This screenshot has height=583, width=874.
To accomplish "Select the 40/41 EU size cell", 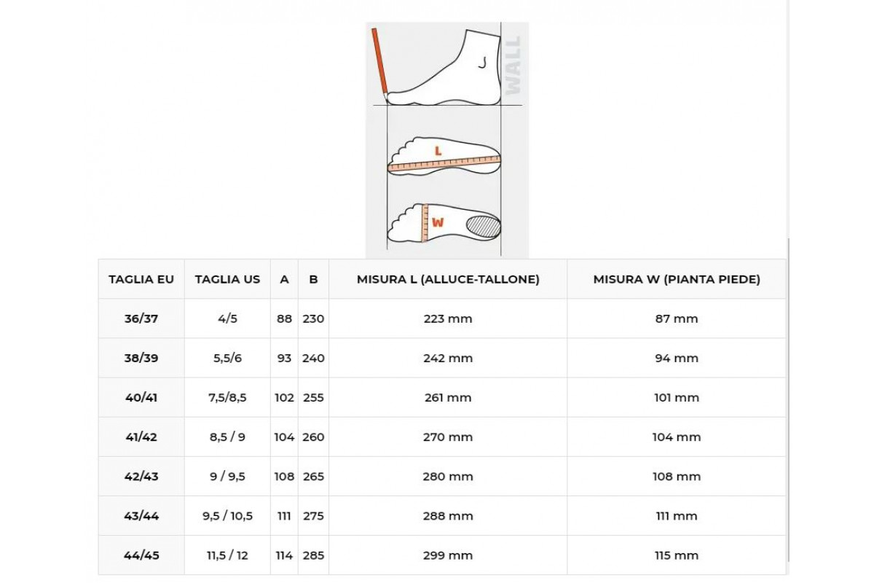I will tap(141, 397).
